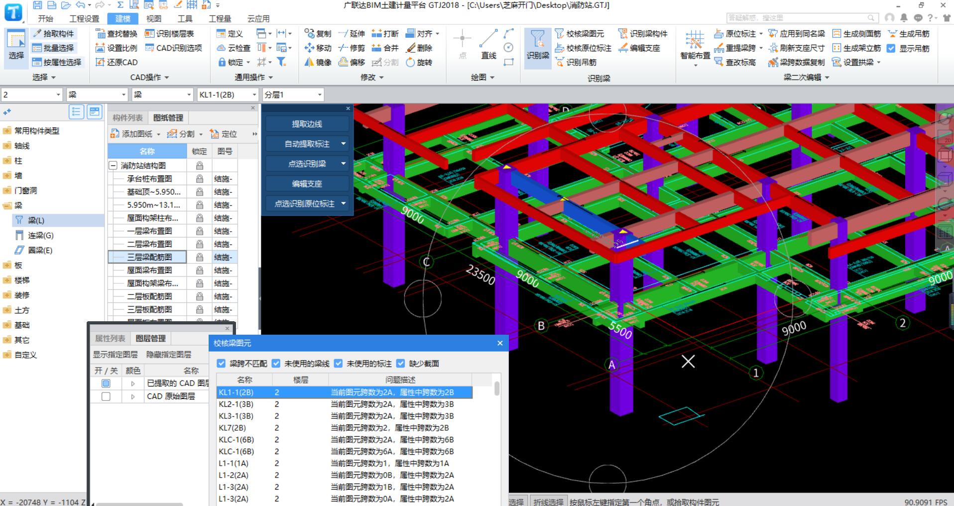Click the 提取边线 button
The image size is (954, 506).
tap(307, 124)
